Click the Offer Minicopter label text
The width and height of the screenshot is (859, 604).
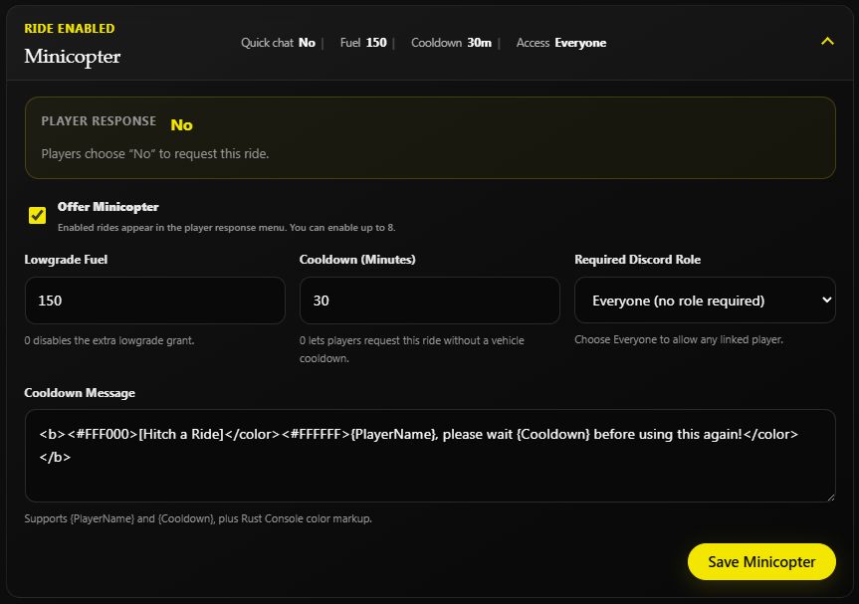tap(107, 207)
